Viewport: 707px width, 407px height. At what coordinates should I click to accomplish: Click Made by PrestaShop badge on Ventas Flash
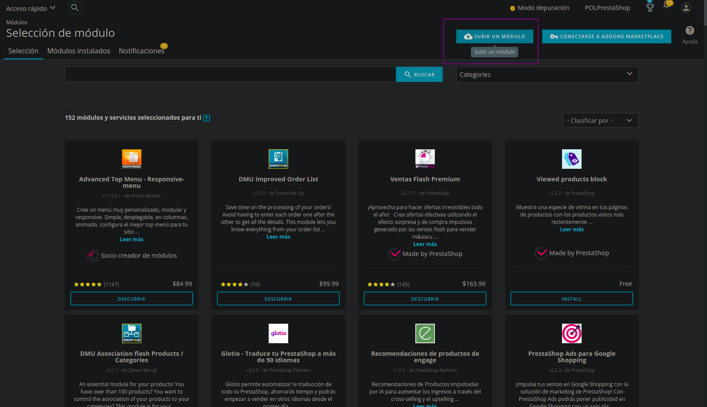pos(425,254)
